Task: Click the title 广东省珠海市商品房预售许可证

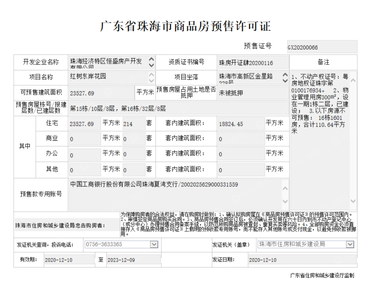Action: pyautogui.click(x=186, y=26)
